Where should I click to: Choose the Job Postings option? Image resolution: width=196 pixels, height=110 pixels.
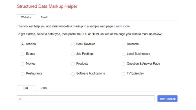[73, 54]
